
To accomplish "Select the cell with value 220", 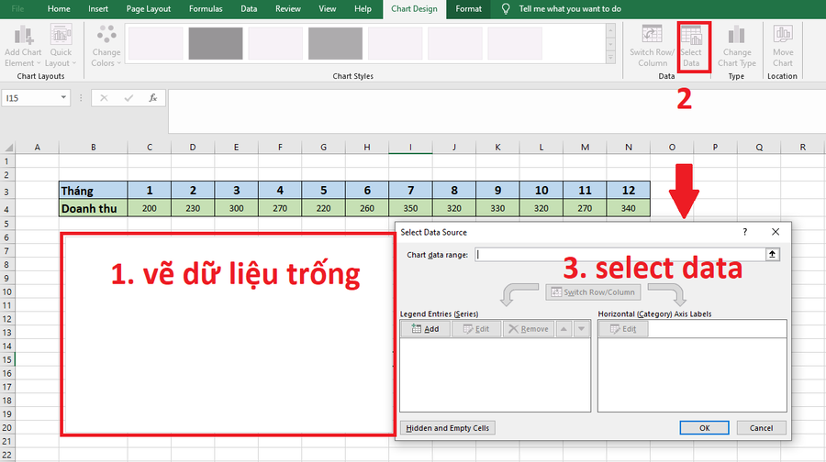I will tap(323, 208).
